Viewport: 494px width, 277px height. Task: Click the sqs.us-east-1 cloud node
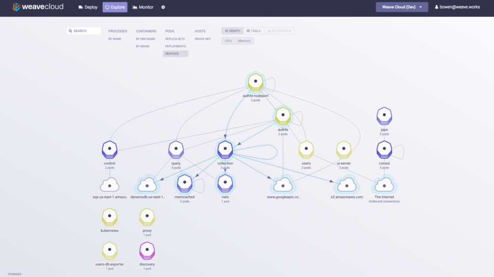click(x=110, y=185)
